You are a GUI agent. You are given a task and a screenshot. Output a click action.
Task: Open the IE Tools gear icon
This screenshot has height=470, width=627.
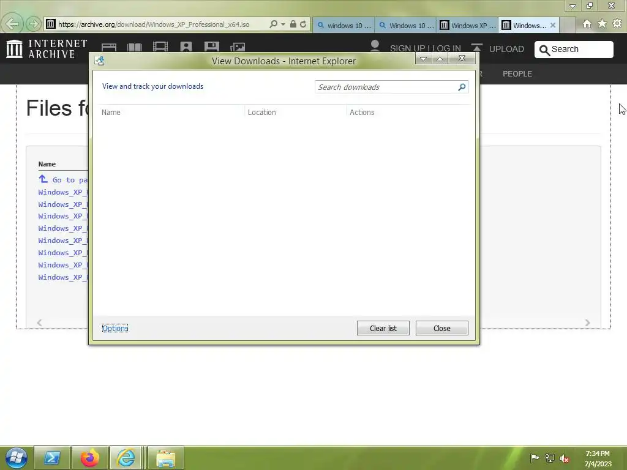(x=617, y=24)
